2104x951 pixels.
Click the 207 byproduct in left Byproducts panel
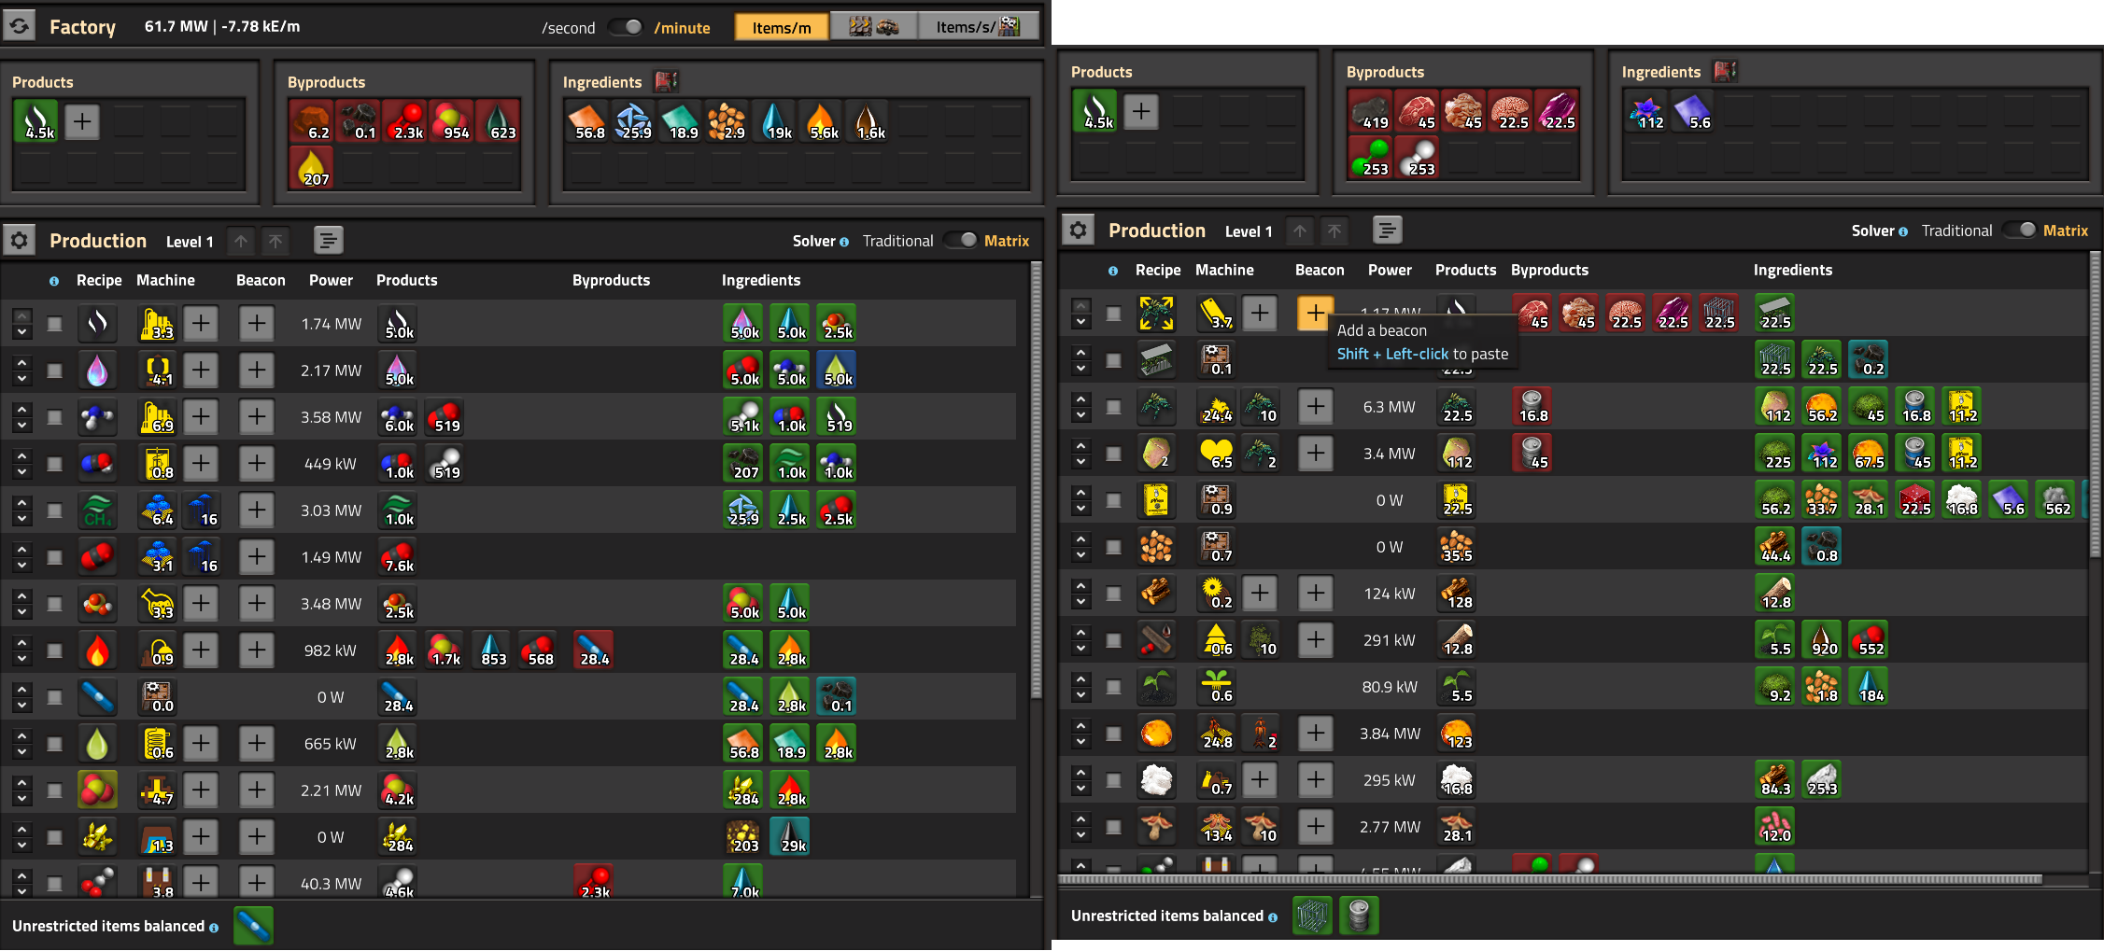[x=313, y=168]
